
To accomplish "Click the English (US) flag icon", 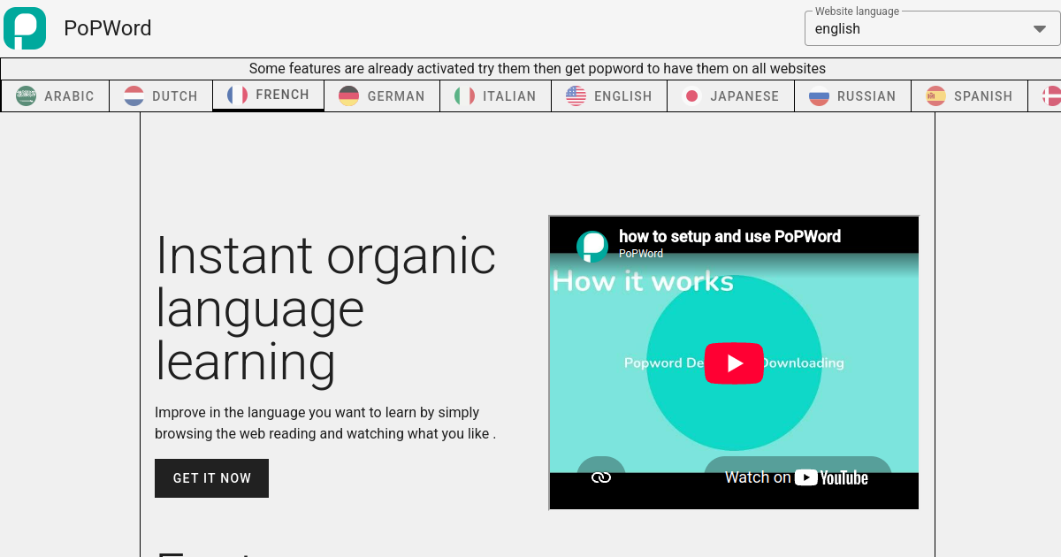I will [576, 96].
